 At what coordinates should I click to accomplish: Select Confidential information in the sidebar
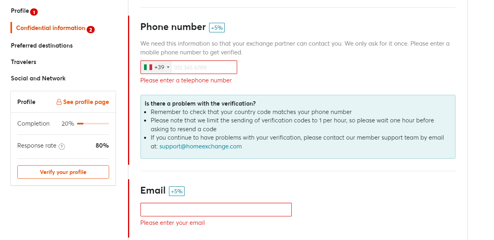(x=51, y=28)
